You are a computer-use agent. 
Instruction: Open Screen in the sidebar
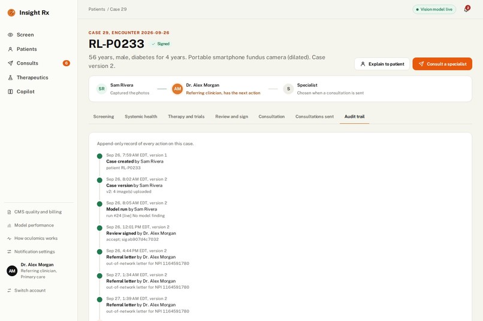38,35
